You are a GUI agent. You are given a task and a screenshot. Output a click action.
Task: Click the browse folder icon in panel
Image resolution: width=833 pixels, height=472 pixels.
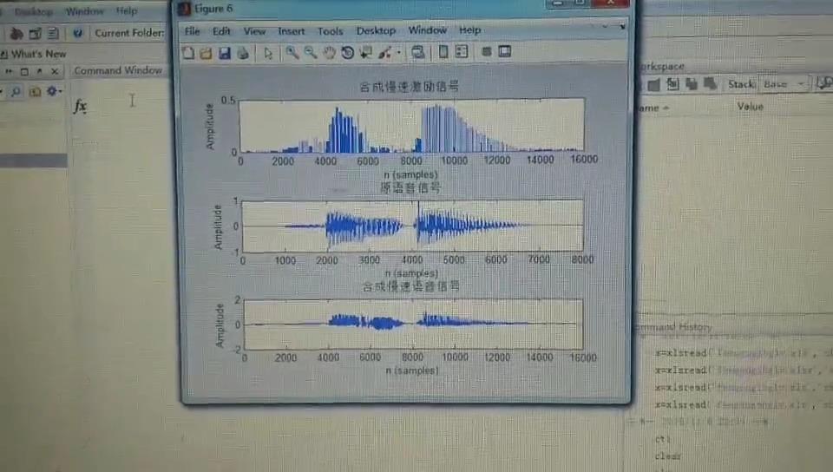[x=35, y=92]
